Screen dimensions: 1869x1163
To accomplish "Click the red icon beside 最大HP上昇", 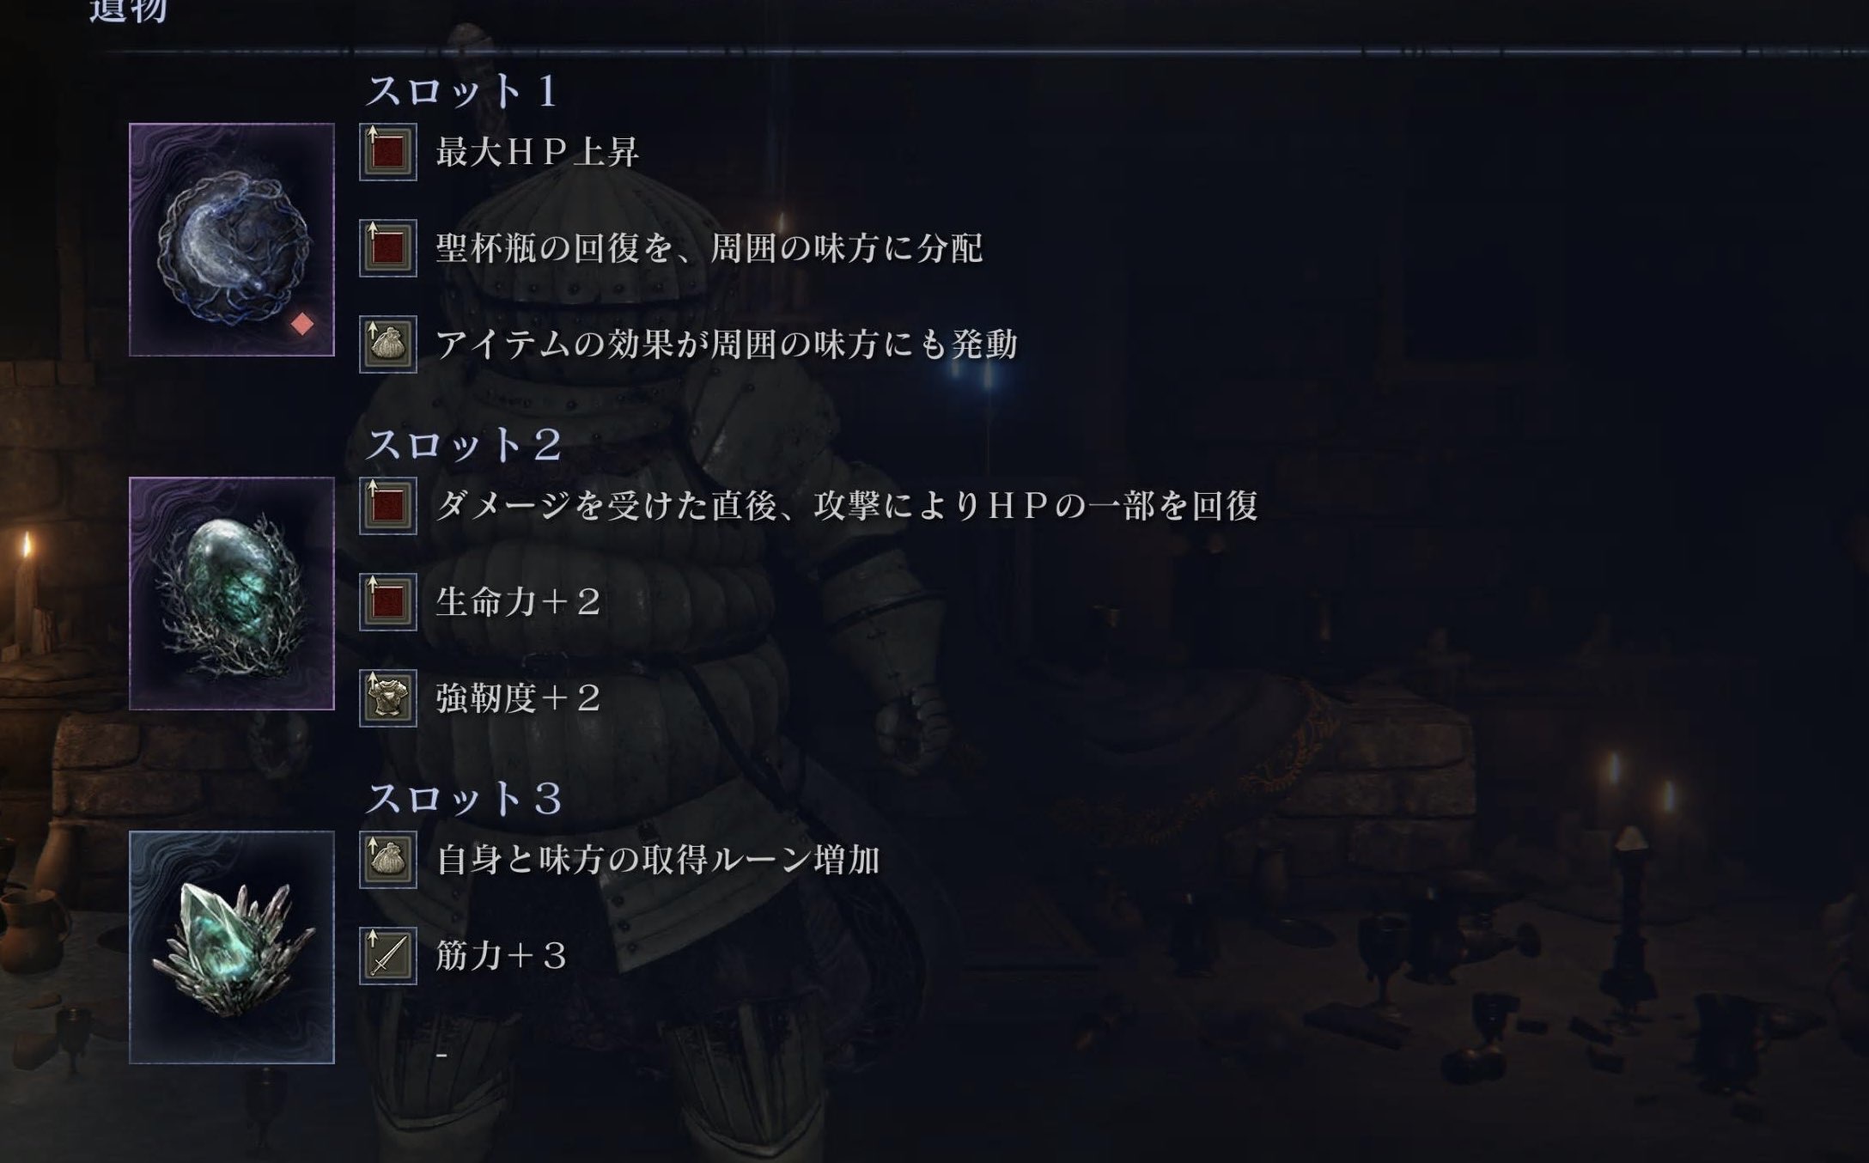I will tap(388, 152).
